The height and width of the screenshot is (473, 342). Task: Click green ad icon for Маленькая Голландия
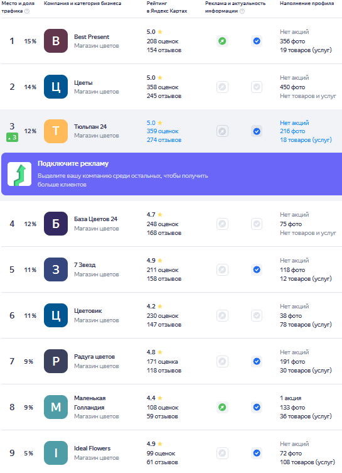pos(222,407)
